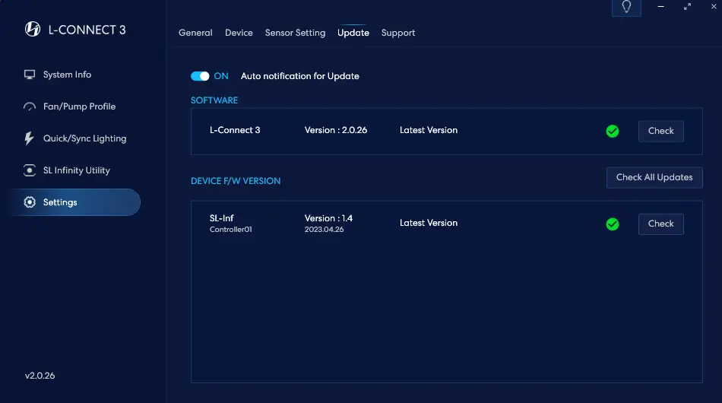Click v2.0.26 version label in sidebar
Image resolution: width=722 pixels, height=403 pixels.
click(40, 376)
